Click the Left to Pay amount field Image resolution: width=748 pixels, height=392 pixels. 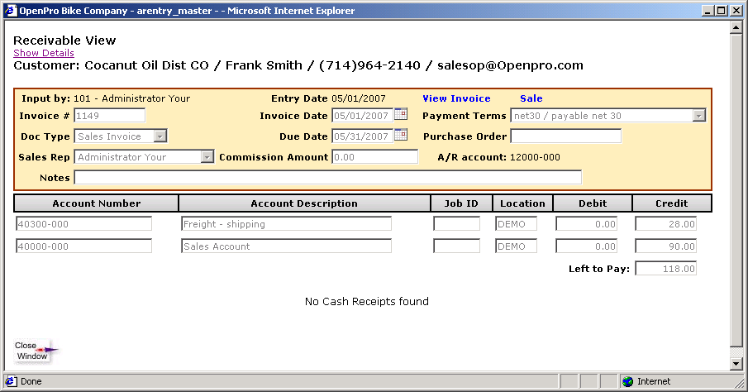[665, 269]
